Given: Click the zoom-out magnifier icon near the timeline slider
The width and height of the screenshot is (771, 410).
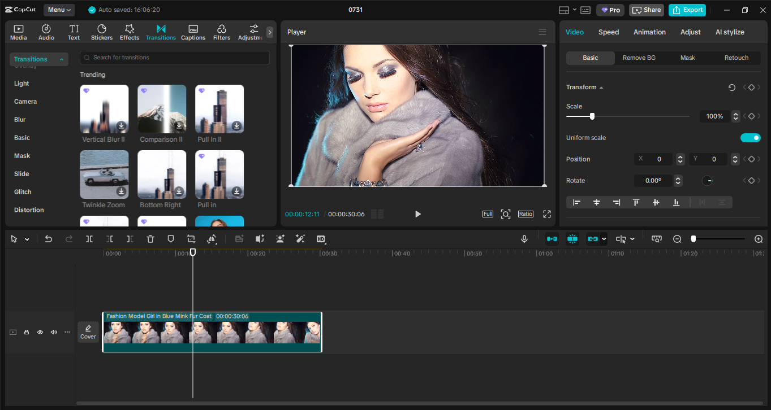Looking at the screenshot, I should coord(677,239).
